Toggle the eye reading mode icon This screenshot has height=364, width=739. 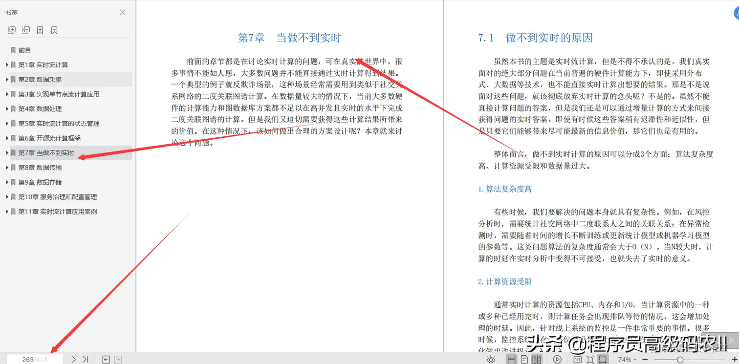click(491, 359)
